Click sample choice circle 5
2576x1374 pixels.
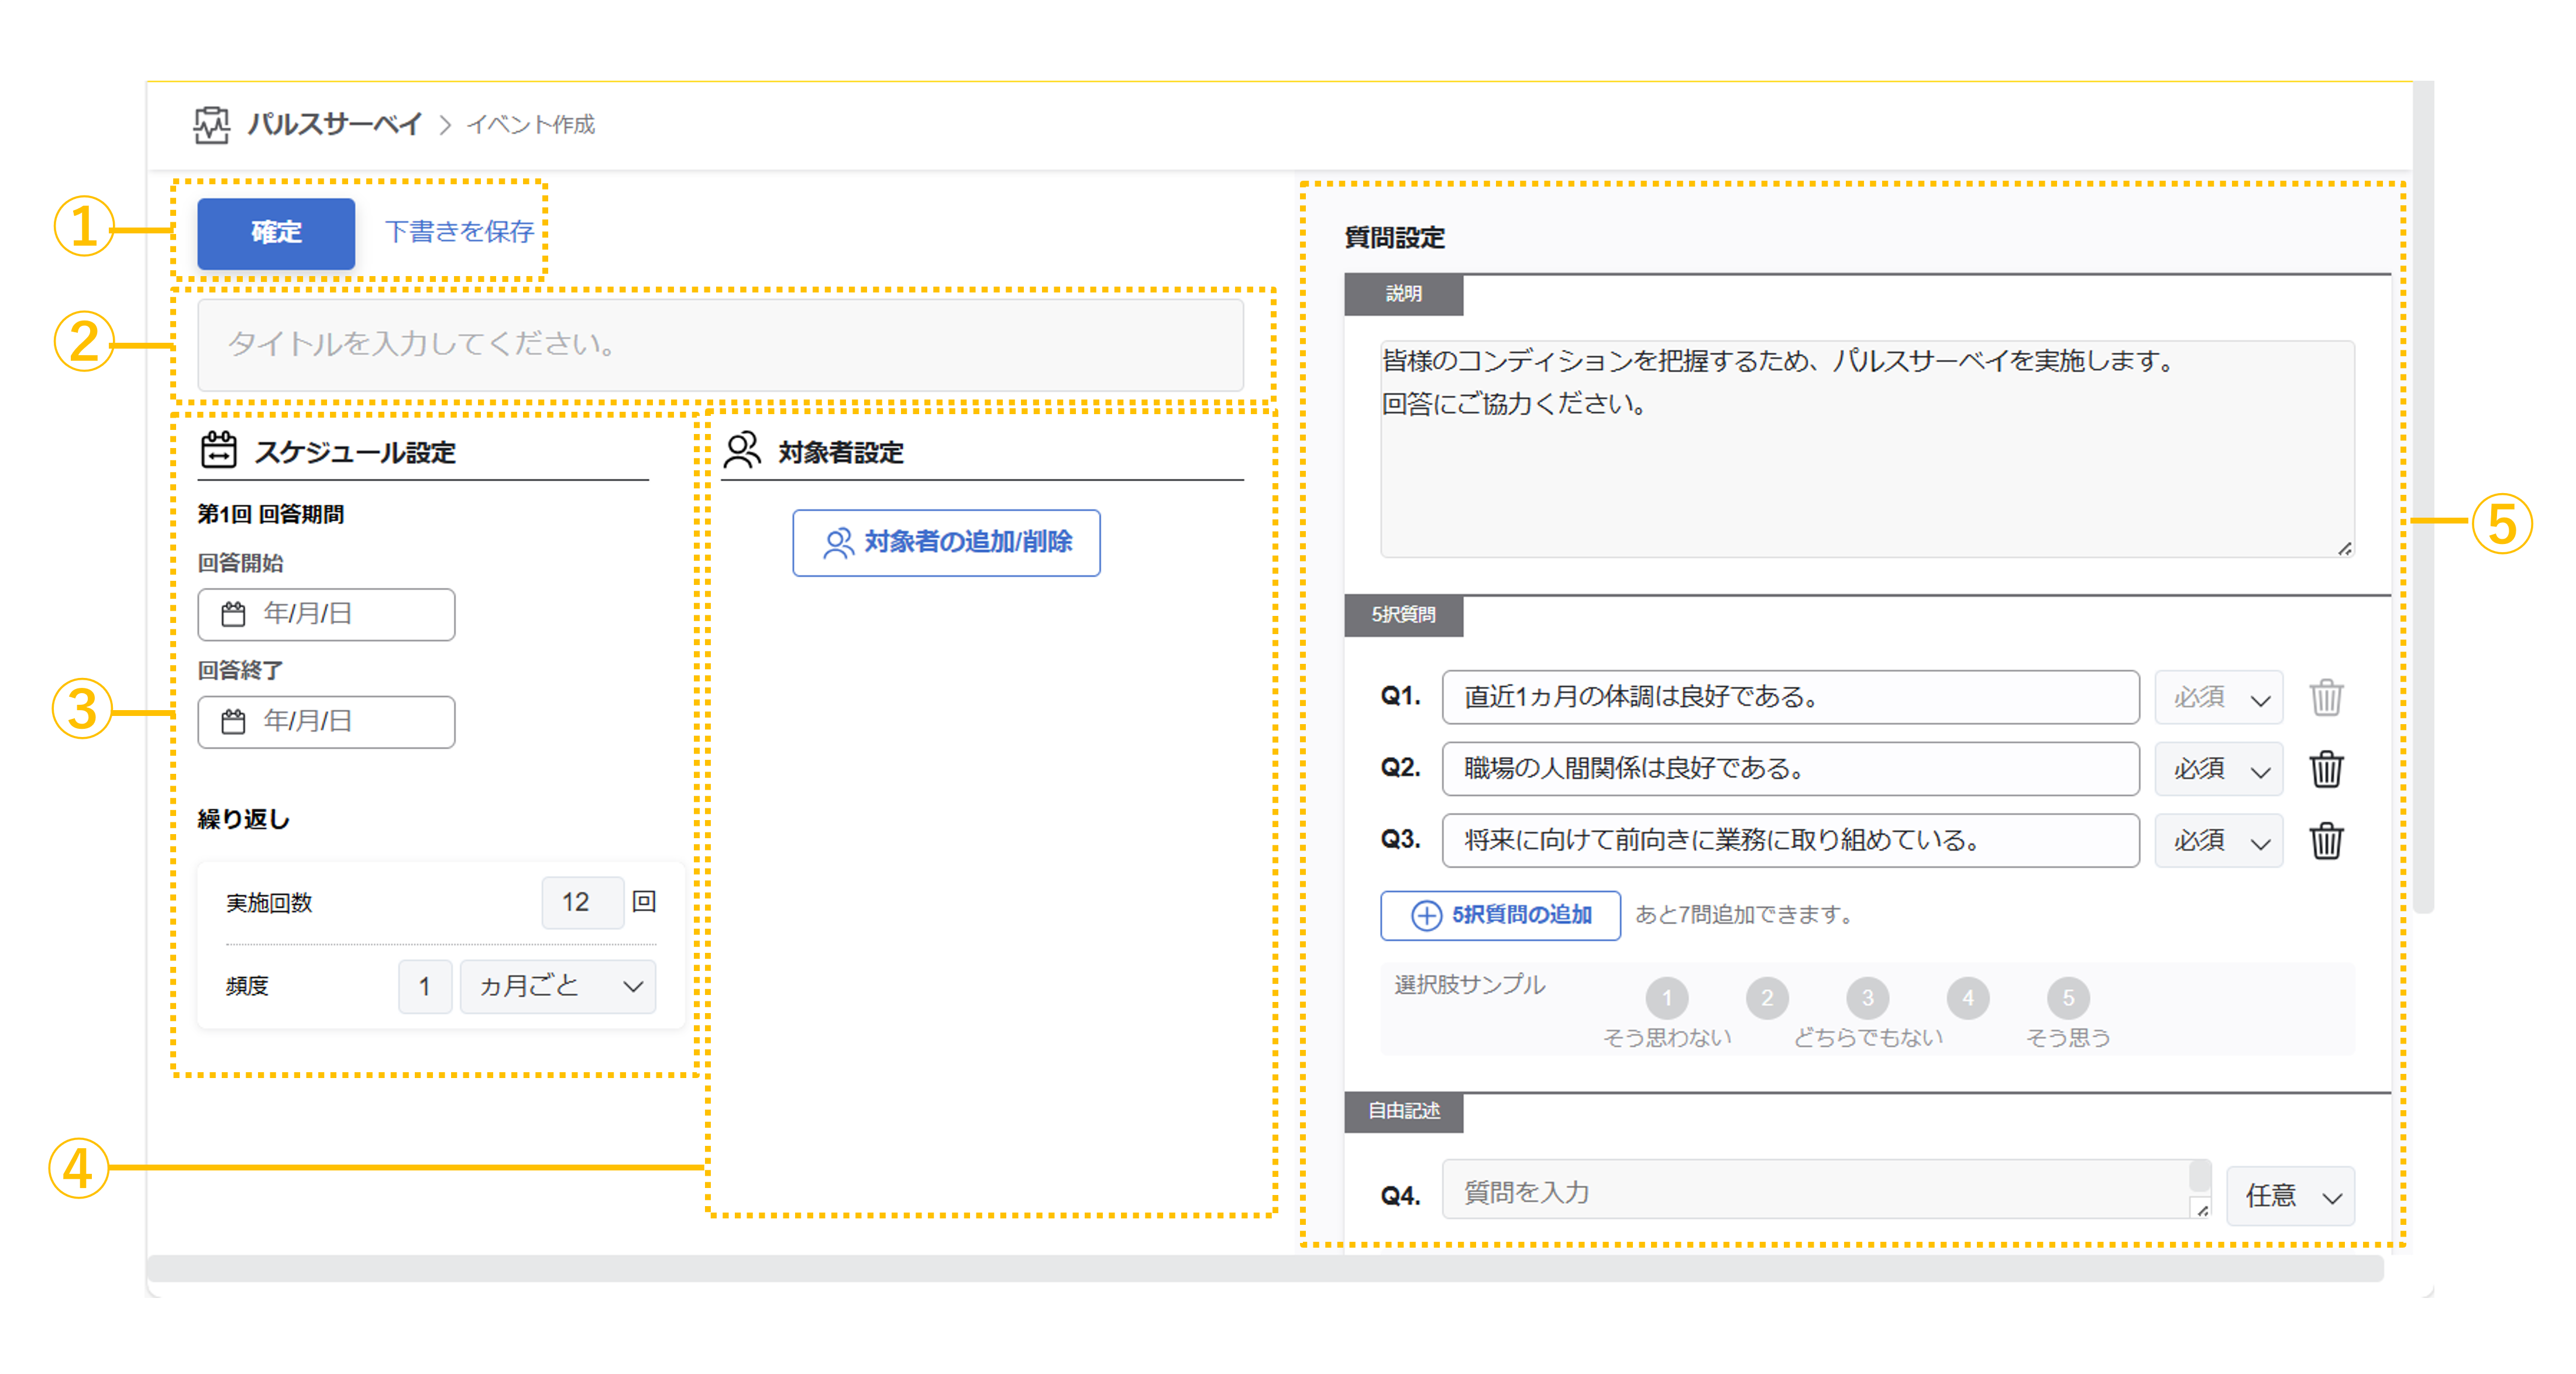pos(2068,998)
